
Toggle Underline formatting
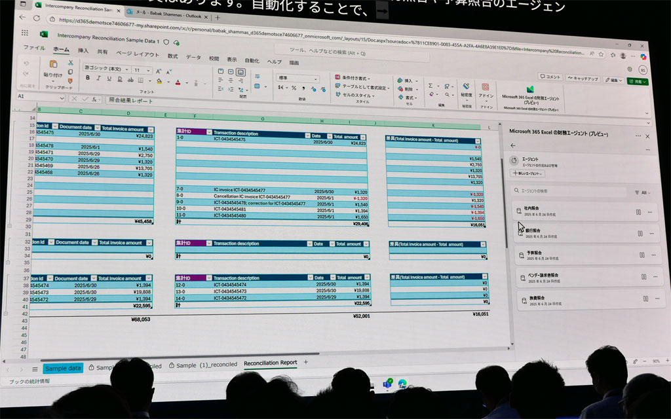(x=109, y=79)
